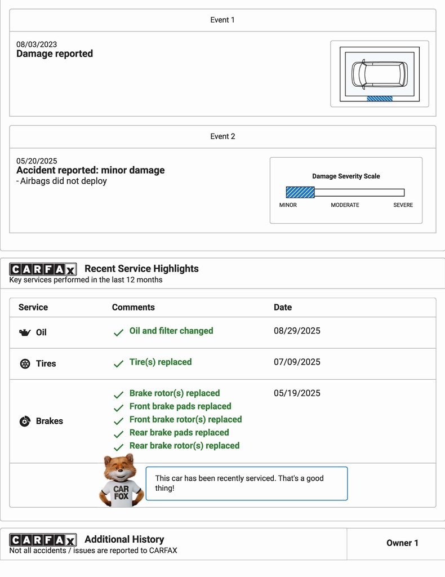Select the Owner 1 column tab
The height and width of the screenshot is (577, 445).
(x=402, y=543)
